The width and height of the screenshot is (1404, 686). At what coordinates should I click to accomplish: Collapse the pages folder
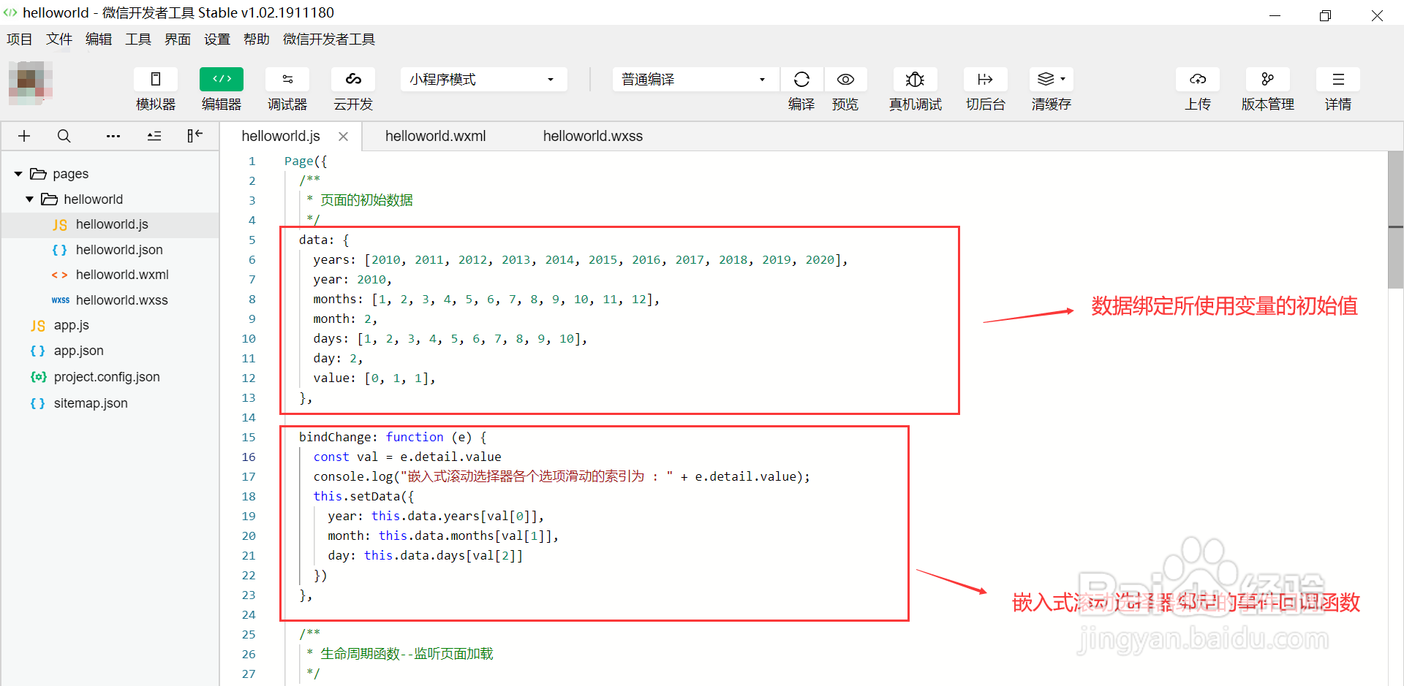(x=18, y=174)
